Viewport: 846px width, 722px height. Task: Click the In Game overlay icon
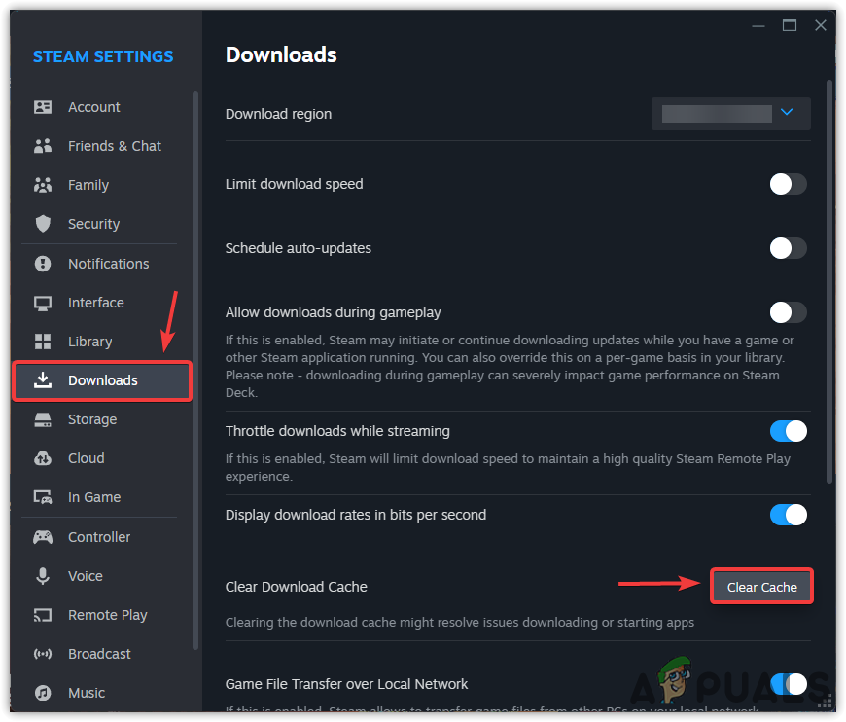click(43, 497)
